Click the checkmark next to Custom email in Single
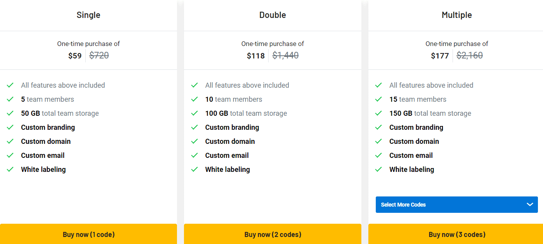543x244 pixels. (10, 155)
